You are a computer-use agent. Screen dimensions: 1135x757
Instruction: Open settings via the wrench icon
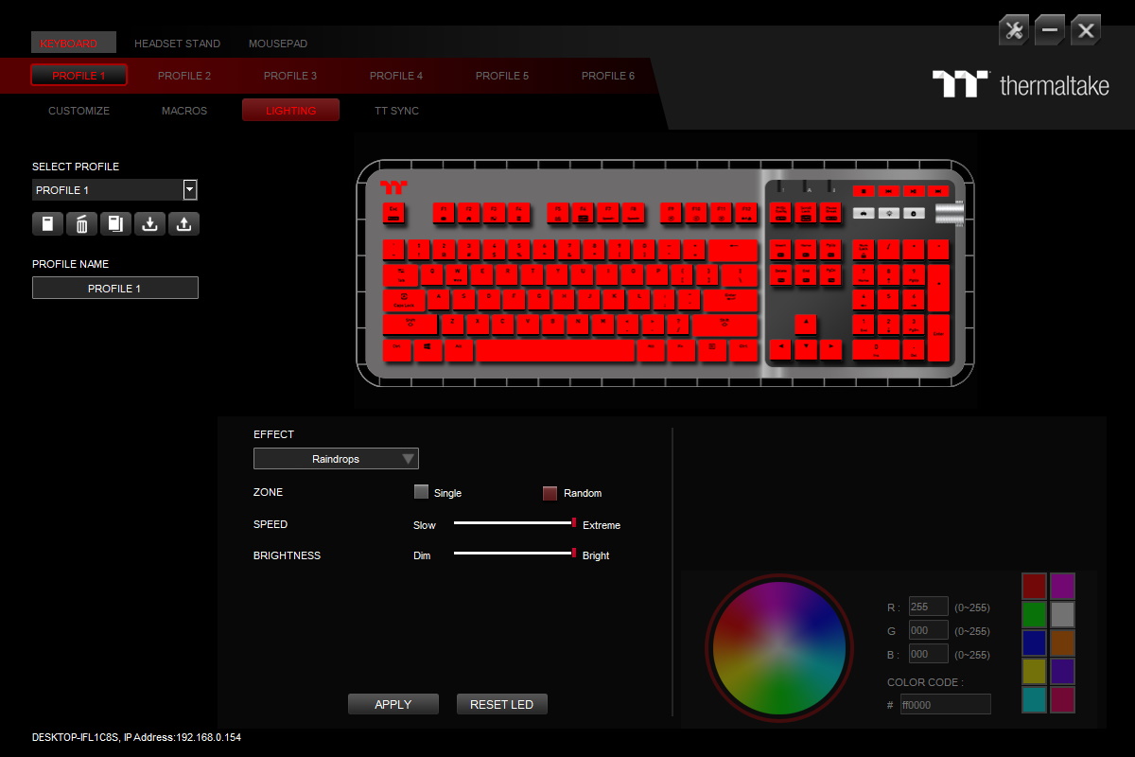click(x=1014, y=30)
